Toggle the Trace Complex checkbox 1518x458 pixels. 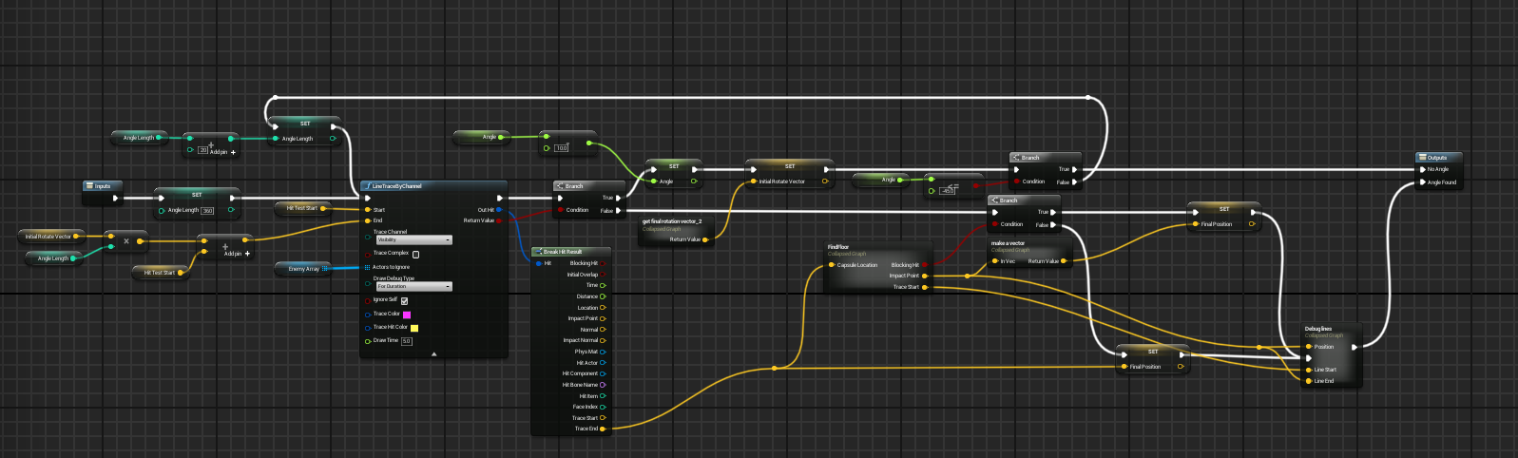pyautogui.click(x=415, y=254)
